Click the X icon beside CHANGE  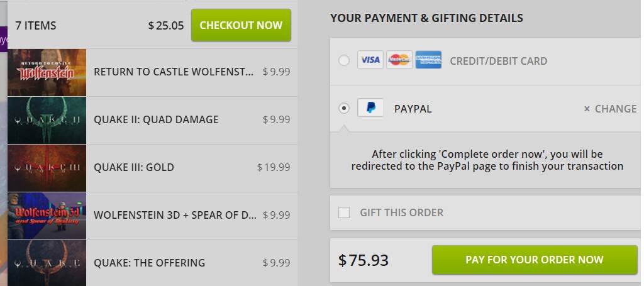click(587, 109)
